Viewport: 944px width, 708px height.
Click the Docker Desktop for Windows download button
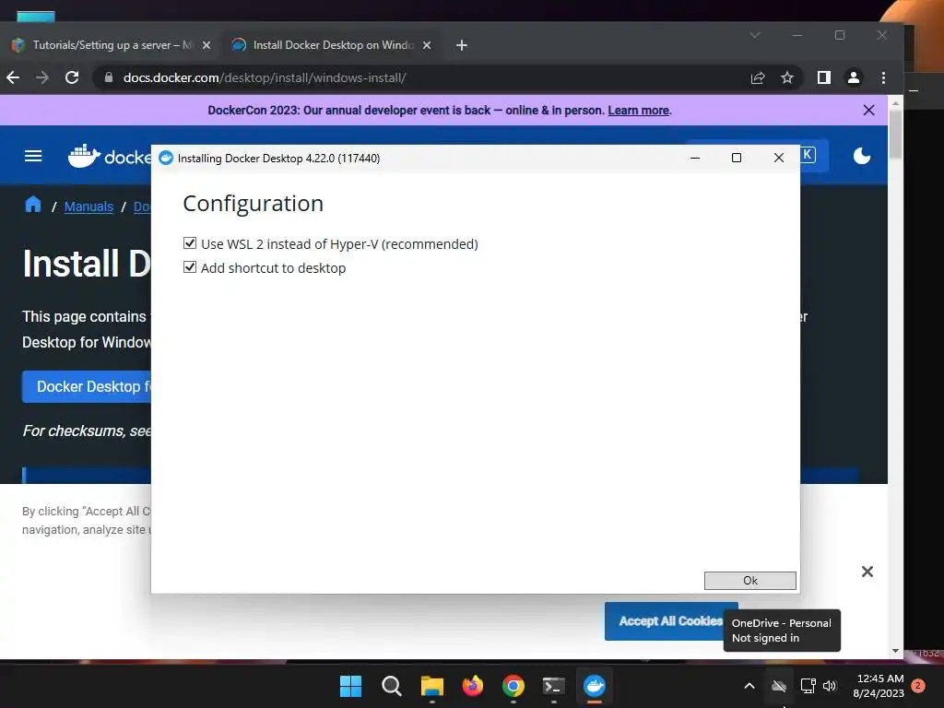point(88,386)
